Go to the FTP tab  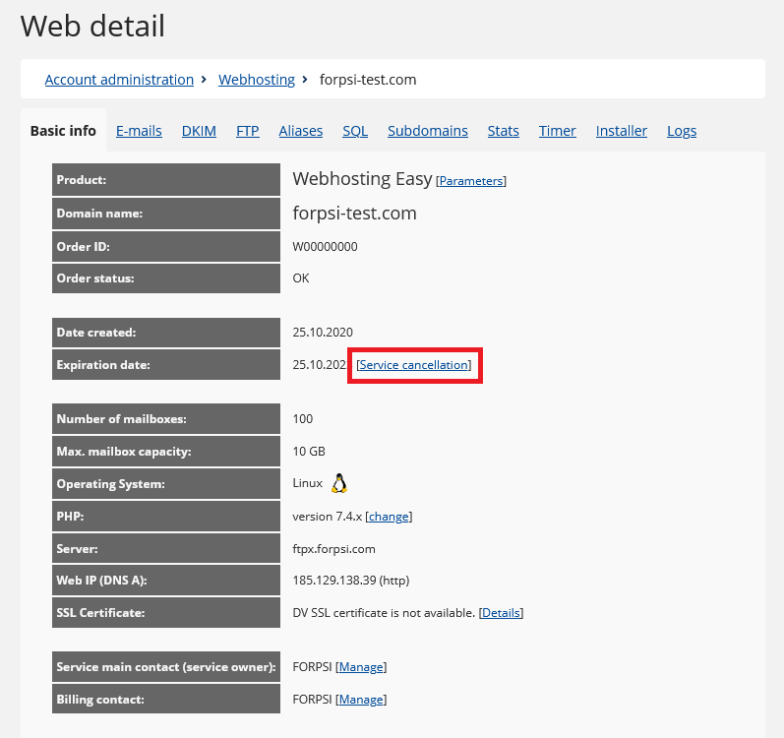click(248, 131)
